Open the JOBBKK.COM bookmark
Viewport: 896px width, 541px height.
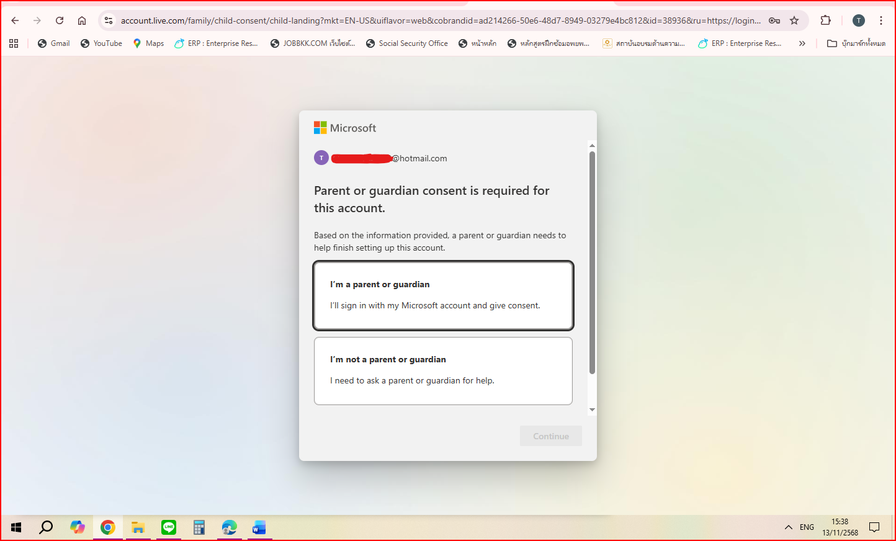pyautogui.click(x=313, y=43)
